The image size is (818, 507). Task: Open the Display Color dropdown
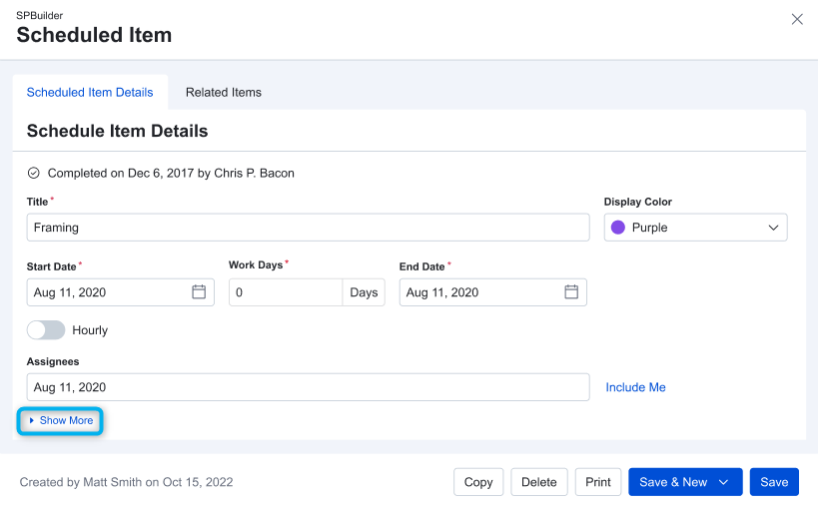coord(695,228)
